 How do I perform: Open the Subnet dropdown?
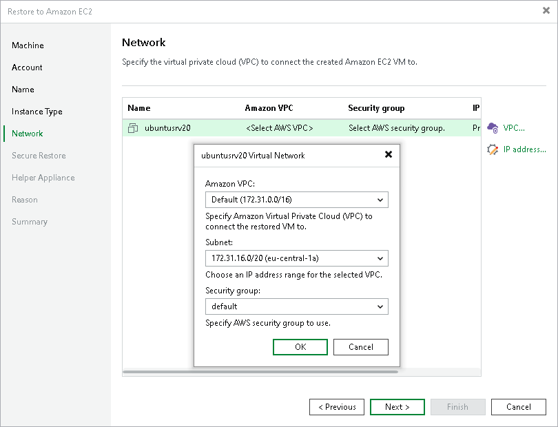(297, 258)
